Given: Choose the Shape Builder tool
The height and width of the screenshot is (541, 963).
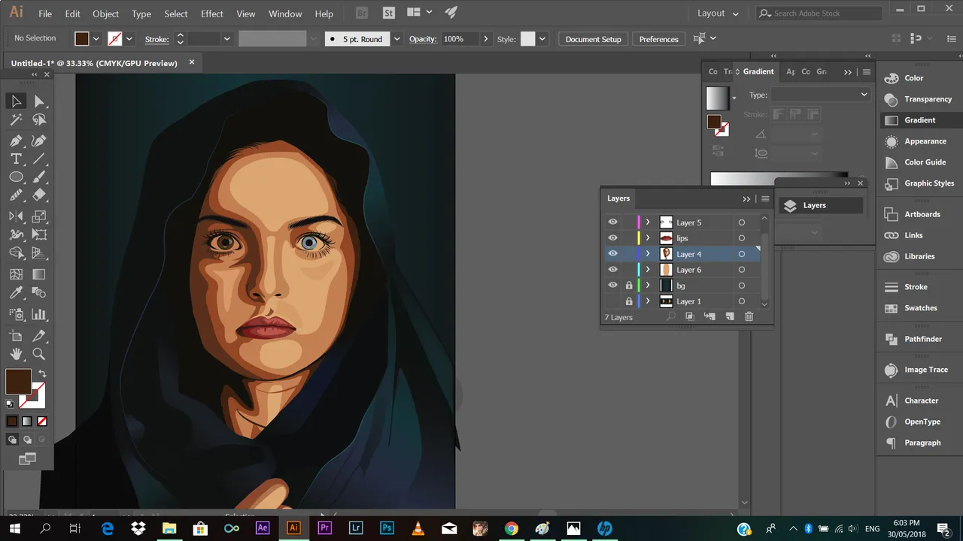Looking at the screenshot, I should click(16, 254).
